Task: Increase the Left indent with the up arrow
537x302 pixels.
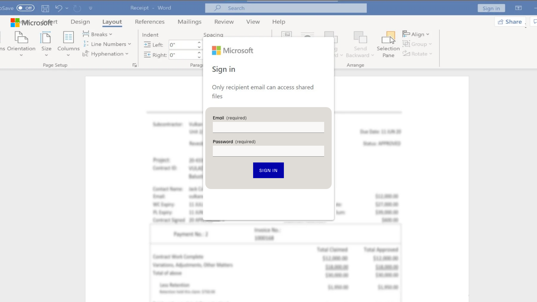Action: click(199, 43)
